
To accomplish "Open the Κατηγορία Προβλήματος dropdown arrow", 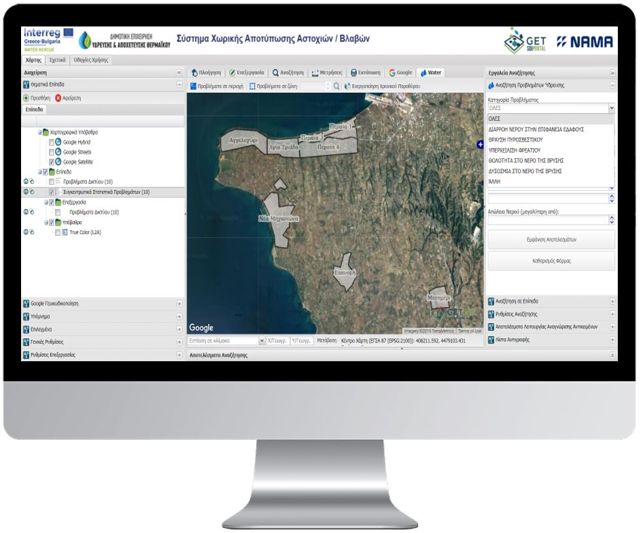I will coord(612,108).
